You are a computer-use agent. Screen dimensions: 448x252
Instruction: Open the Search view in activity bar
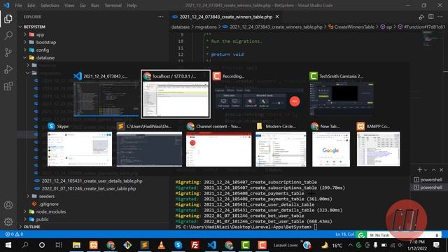coord(8,36)
